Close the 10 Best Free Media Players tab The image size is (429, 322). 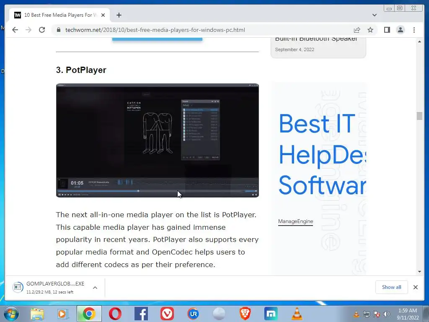(103, 15)
